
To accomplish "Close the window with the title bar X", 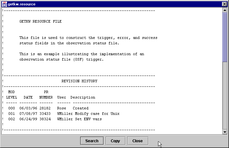I will [x=224, y=4].
